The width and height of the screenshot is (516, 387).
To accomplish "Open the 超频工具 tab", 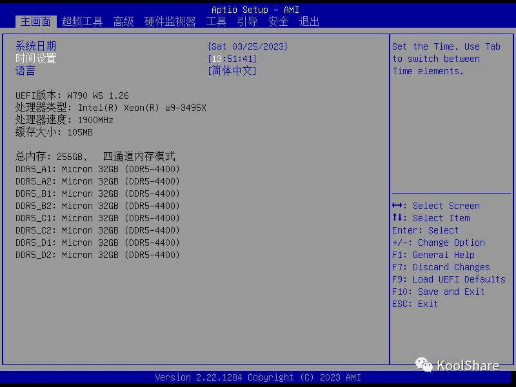I will point(82,22).
